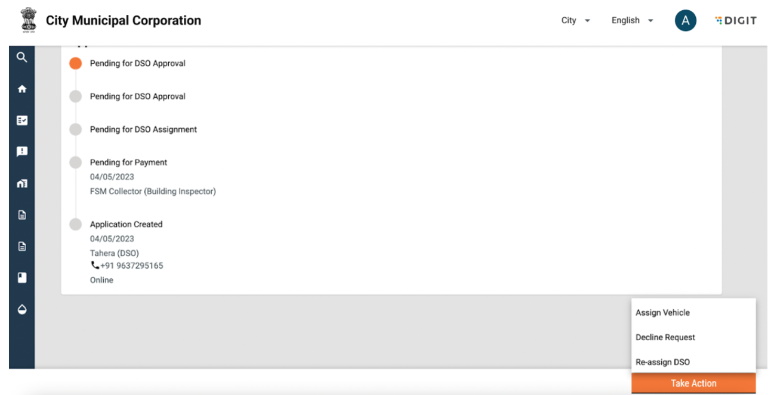Click the orange active timeline marker
The width and height of the screenshot is (774, 395).
[75, 63]
